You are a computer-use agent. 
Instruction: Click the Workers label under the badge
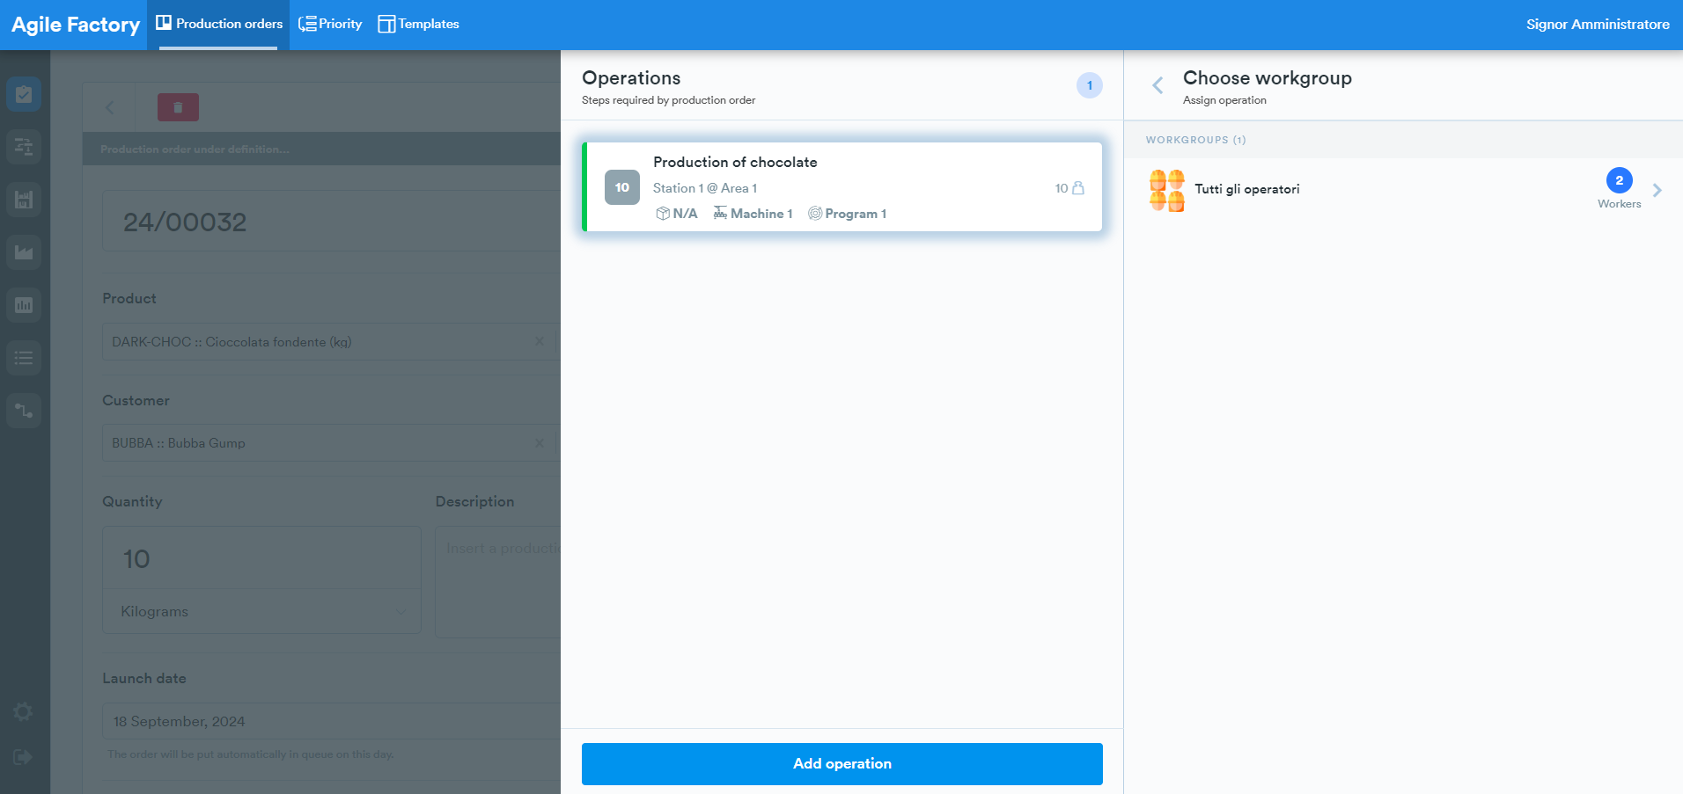point(1620,204)
